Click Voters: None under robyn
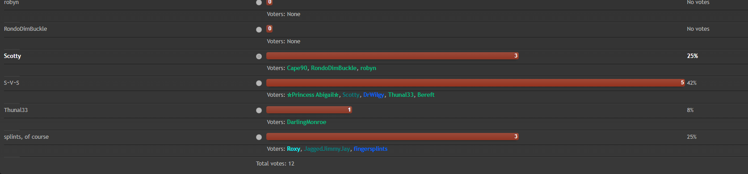Viewport: 748px width, 174px height. click(283, 14)
